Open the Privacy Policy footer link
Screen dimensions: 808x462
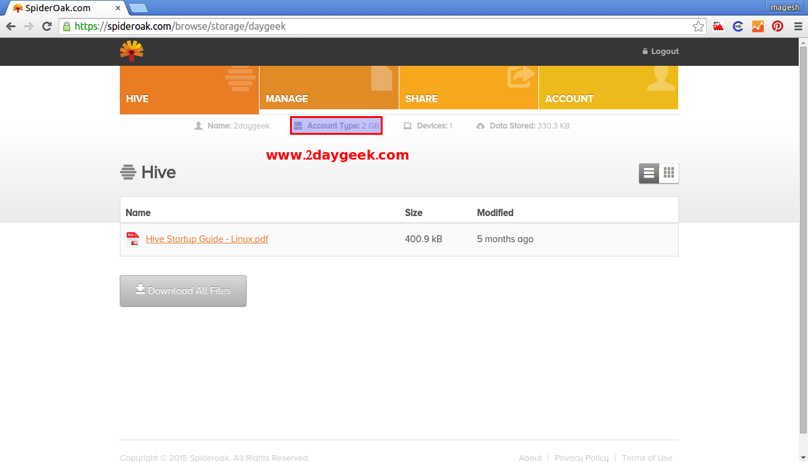click(581, 458)
